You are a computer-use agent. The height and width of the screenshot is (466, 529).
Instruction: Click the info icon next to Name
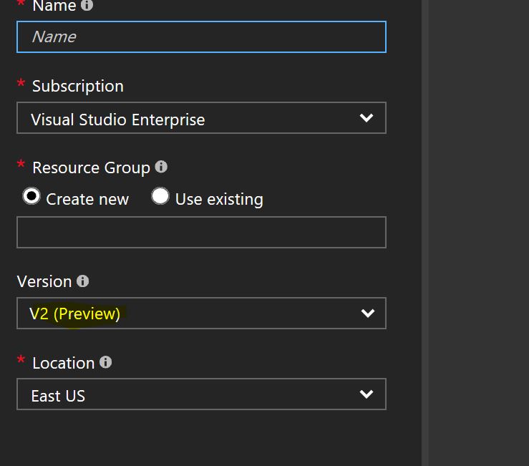point(87,5)
